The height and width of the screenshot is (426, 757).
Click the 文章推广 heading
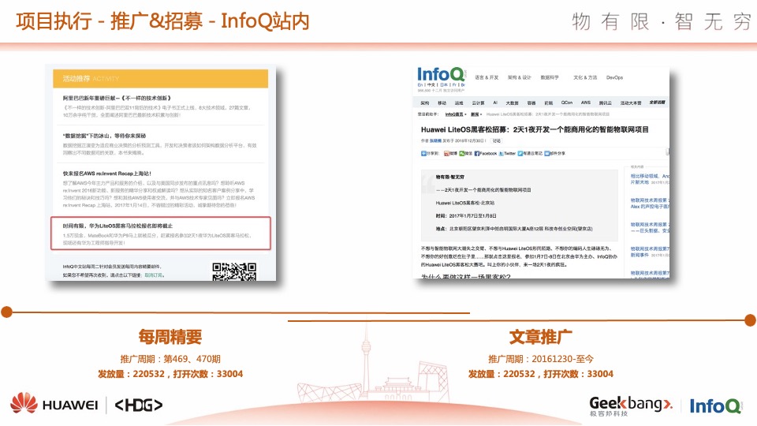pyautogui.click(x=541, y=337)
